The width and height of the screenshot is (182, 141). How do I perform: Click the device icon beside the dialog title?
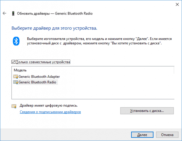point(13,13)
